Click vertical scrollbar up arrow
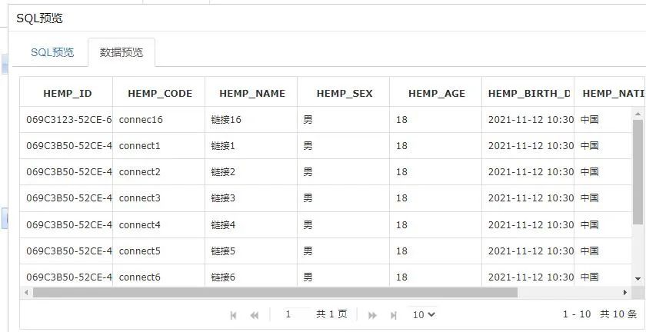646x332 pixels. click(x=638, y=114)
